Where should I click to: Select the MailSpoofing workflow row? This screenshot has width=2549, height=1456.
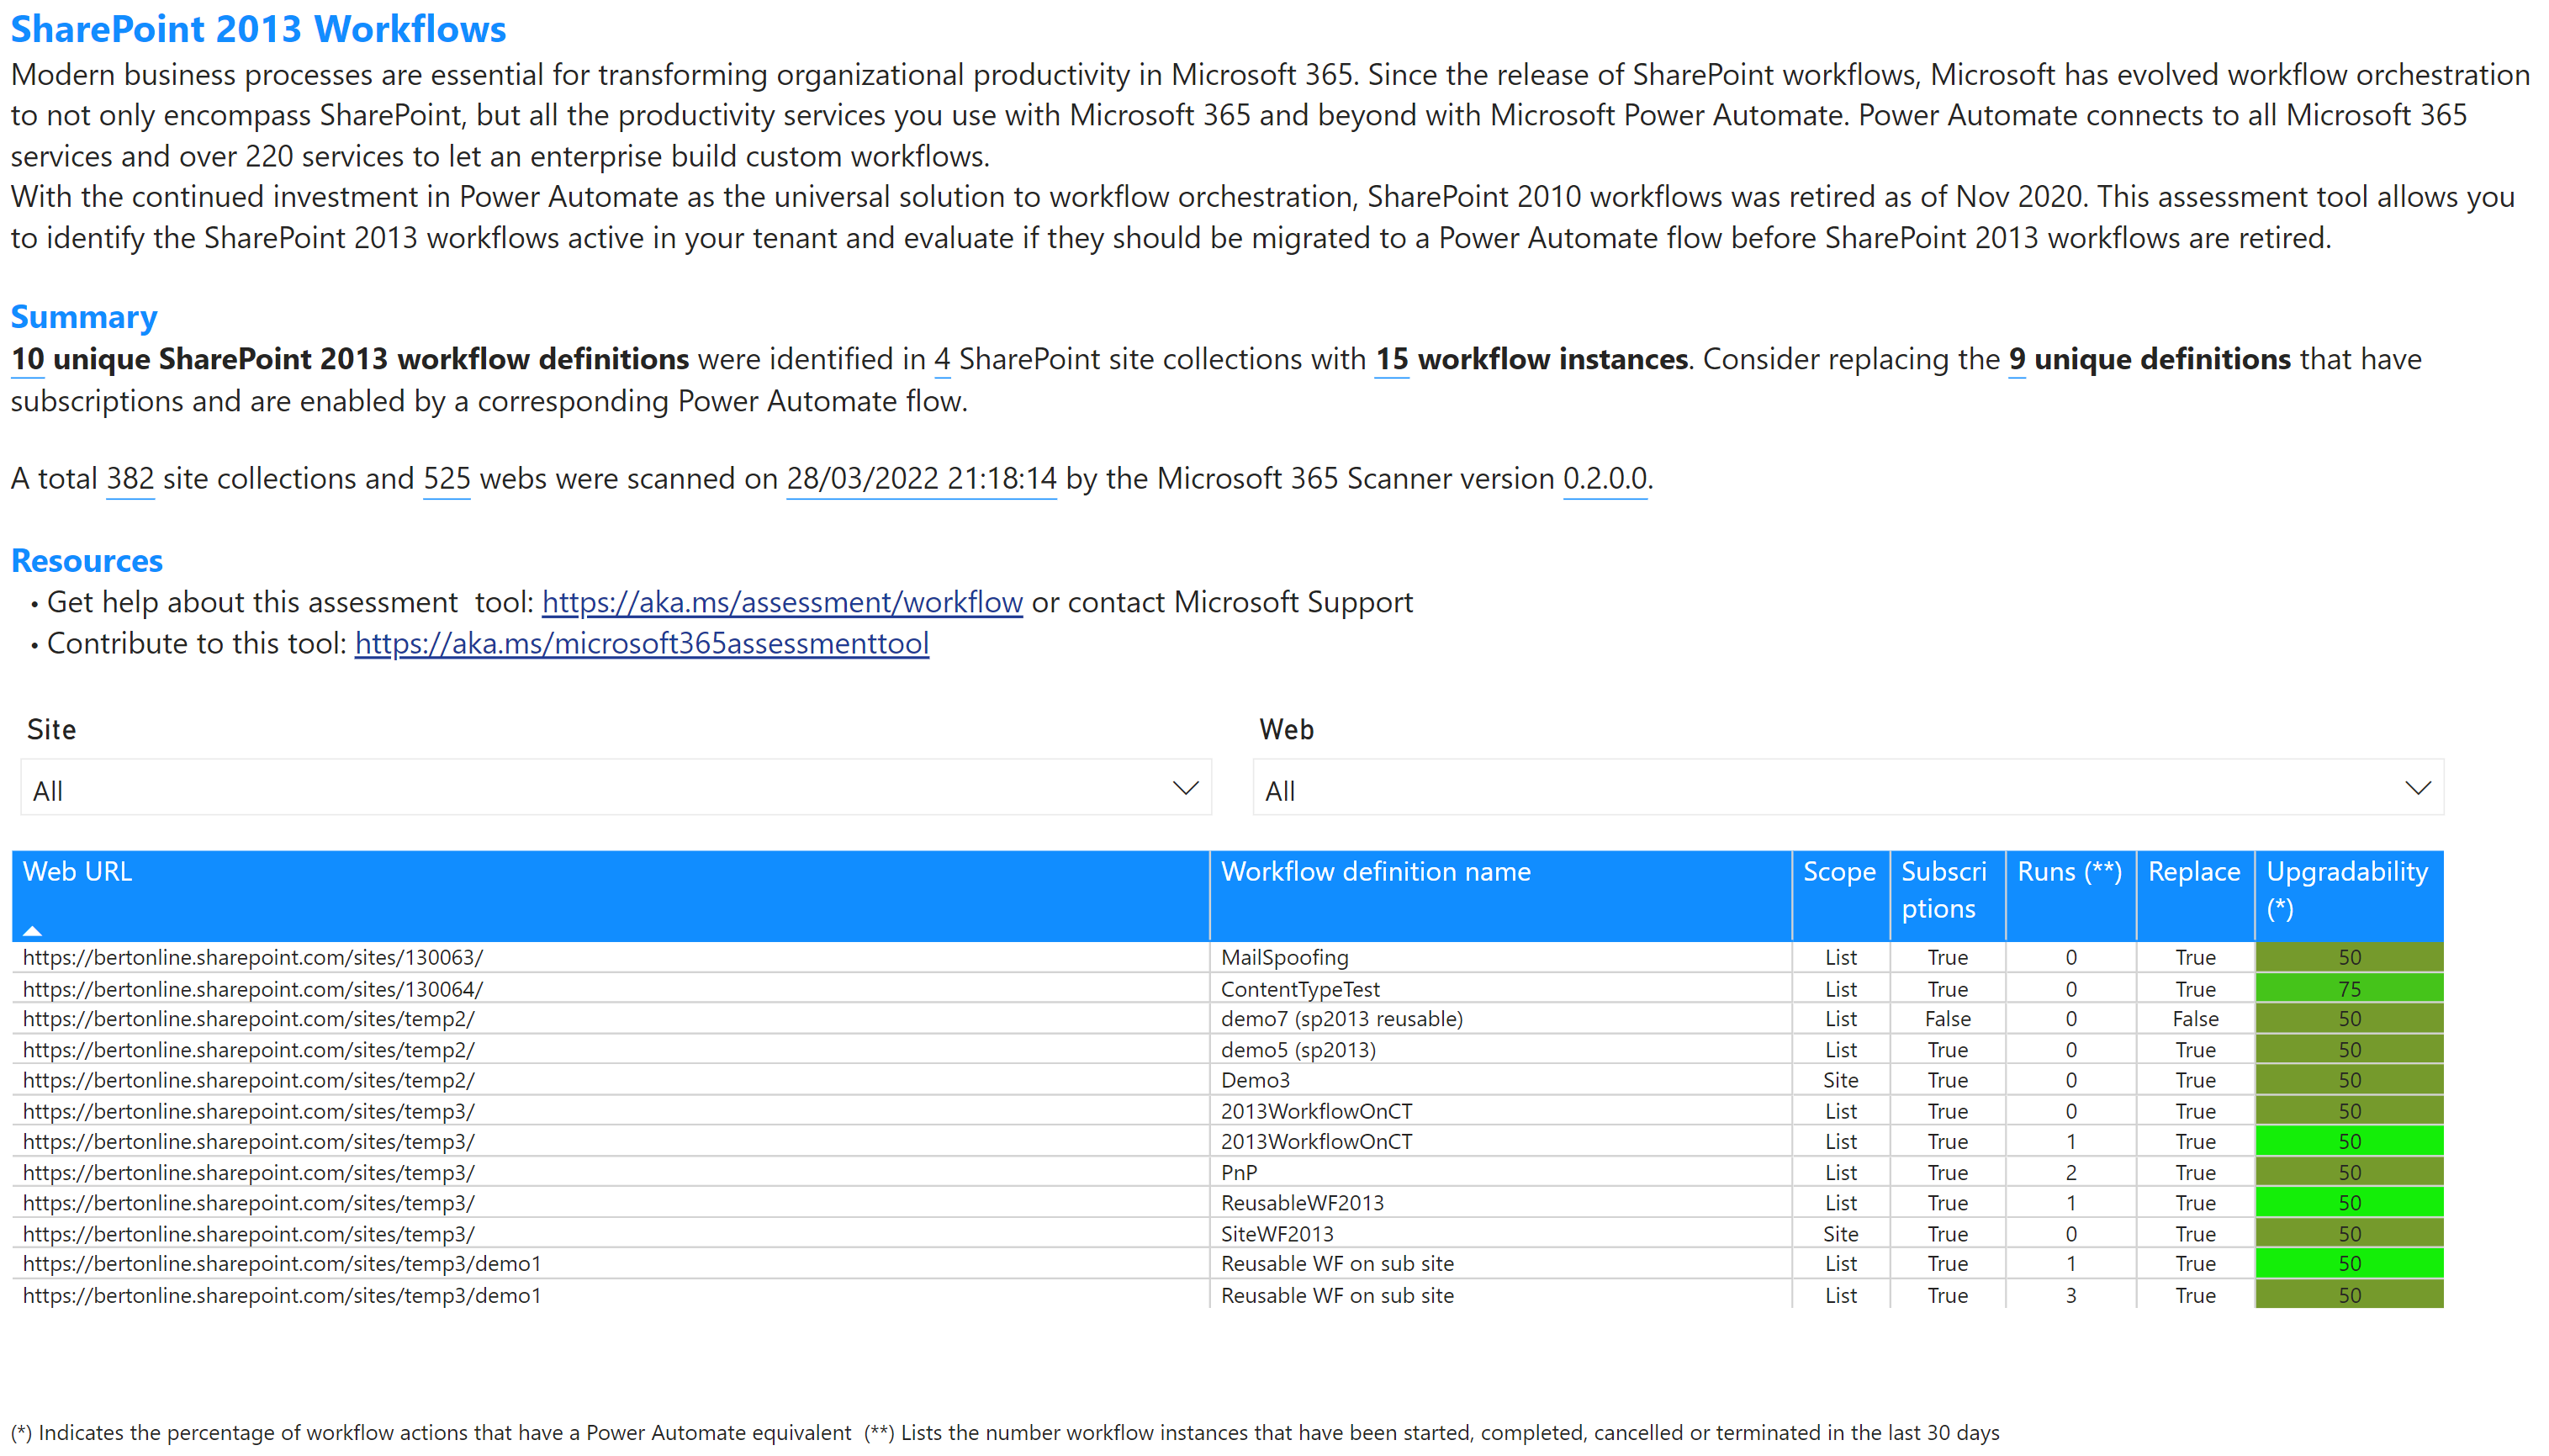click(1284, 957)
